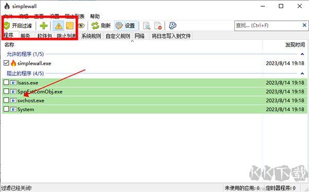Viewport: 309px width, 192px height.
Task: Click the 定时器程序: 0 status entry
Action: pos(281,188)
